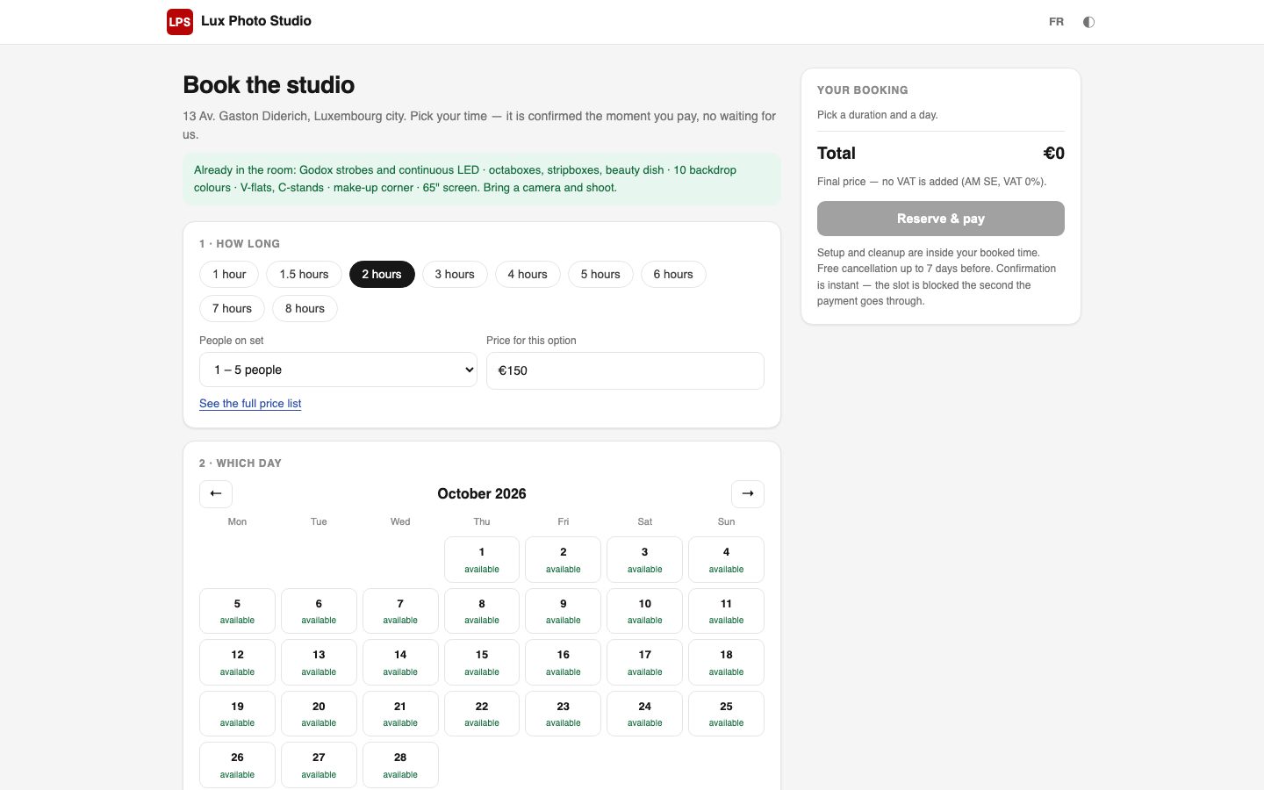
Task: Choose October 7 as the day
Action: 400,611
